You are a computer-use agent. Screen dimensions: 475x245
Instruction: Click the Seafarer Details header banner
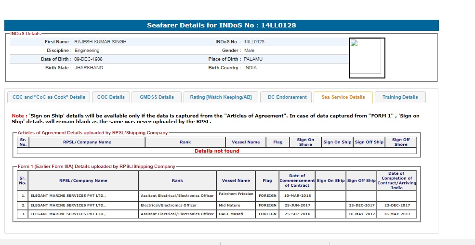[222, 26]
